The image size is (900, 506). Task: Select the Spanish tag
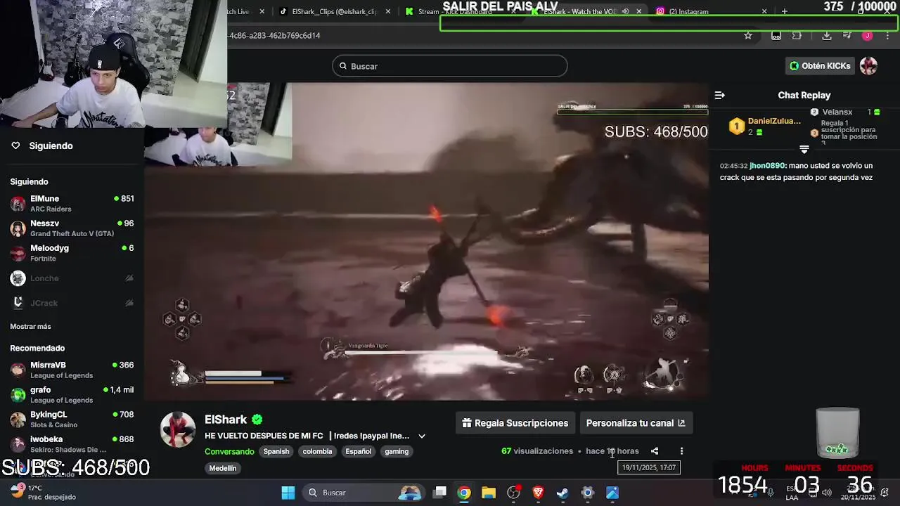click(x=276, y=451)
